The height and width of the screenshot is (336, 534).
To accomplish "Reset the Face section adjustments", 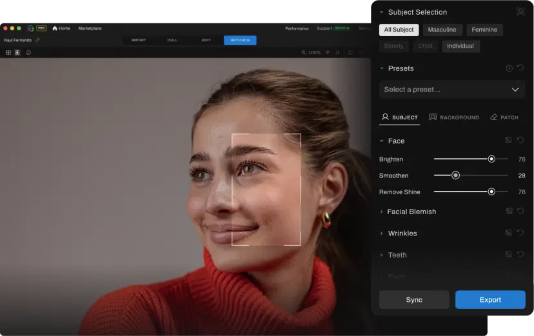I will (520, 140).
